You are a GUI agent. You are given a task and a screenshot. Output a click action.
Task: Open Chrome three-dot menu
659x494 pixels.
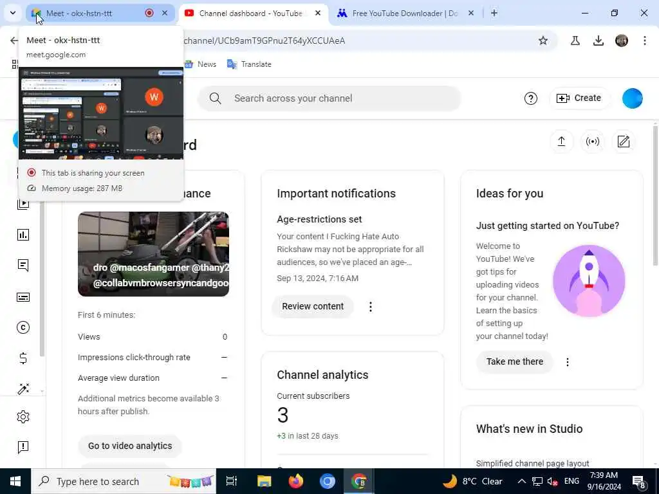pyautogui.click(x=645, y=41)
